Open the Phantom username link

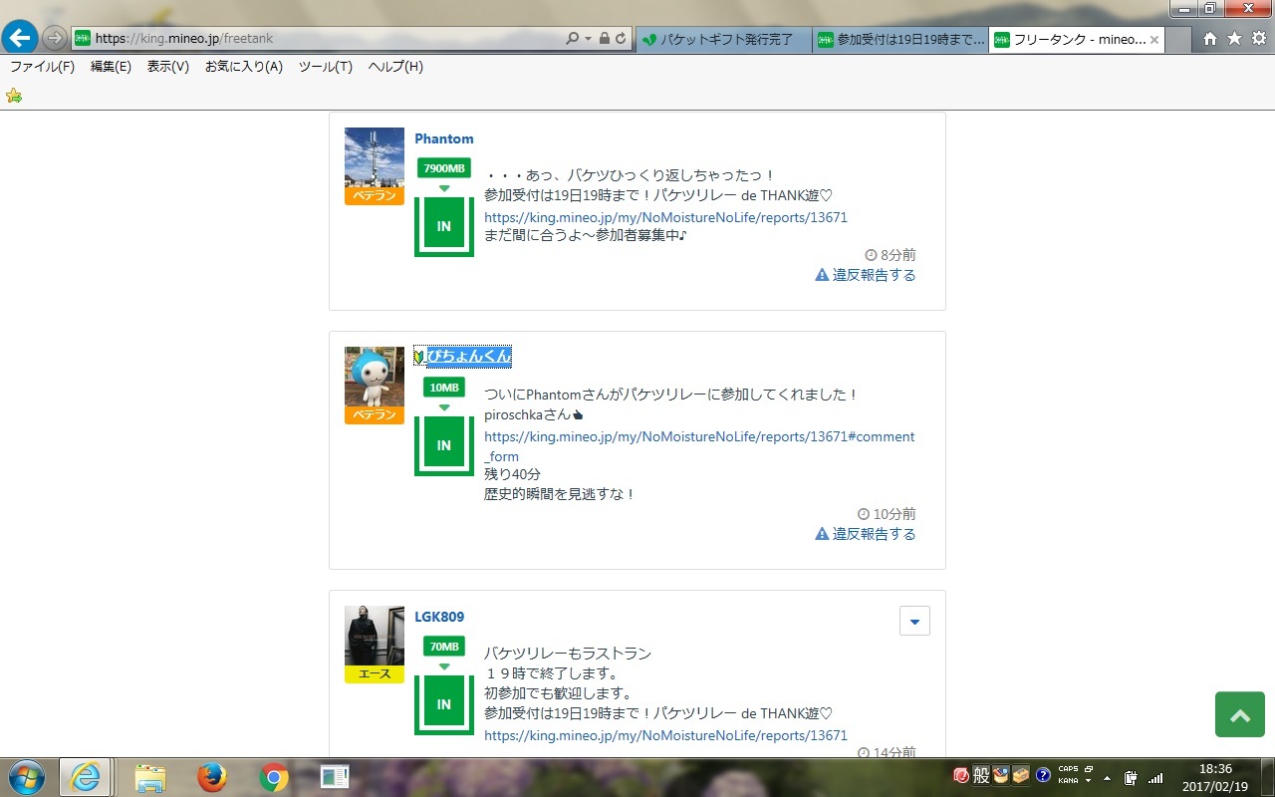click(444, 138)
